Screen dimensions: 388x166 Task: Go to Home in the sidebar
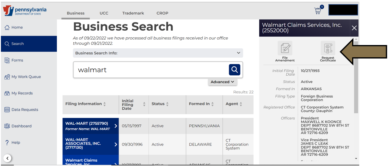pyautogui.click(x=28, y=27)
